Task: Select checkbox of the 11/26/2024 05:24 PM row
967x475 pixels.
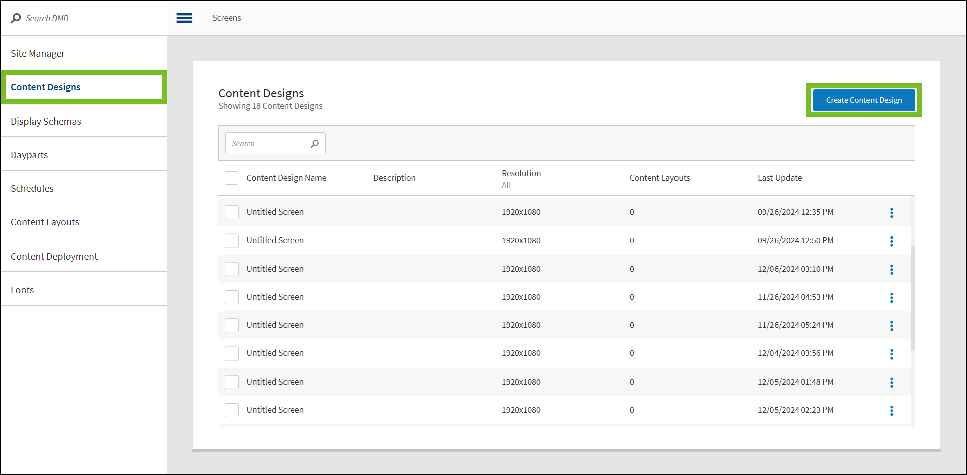Action: (231, 325)
